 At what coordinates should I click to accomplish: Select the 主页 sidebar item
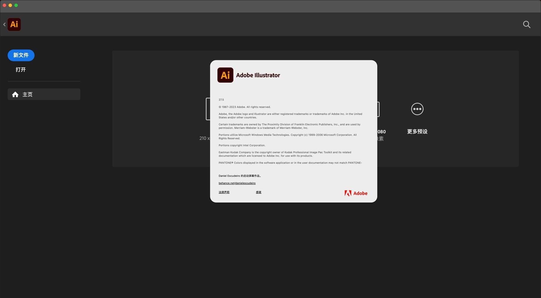point(44,94)
